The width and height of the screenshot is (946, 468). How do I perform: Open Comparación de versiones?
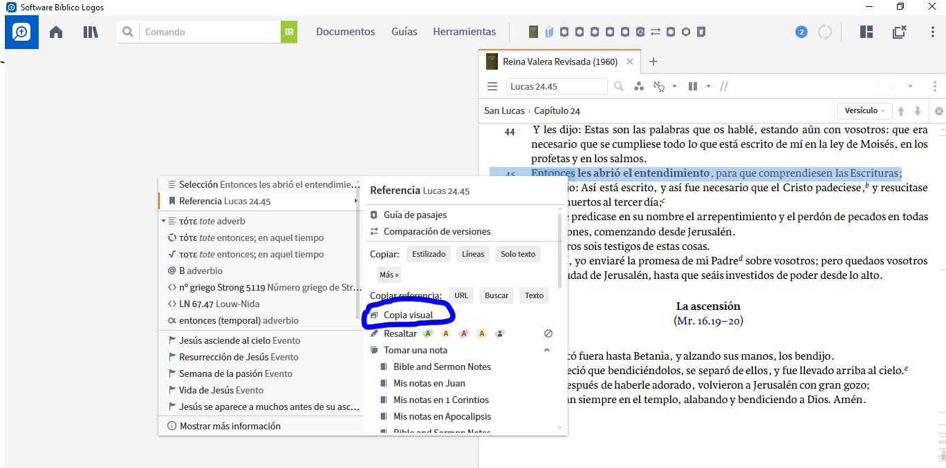437,231
